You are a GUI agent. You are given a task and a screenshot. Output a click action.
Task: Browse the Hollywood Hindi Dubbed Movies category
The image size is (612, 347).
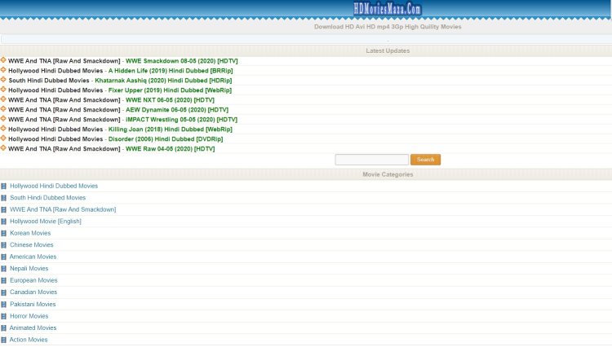(x=54, y=187)
